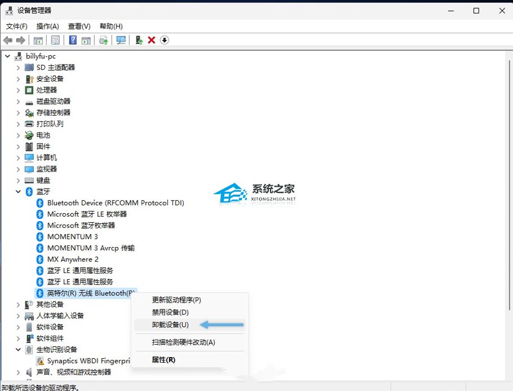Viewport: 513px width, 391px height.
Task: Select the MOMENTUM 3 Avrcp 传输 device
Action: pyautogui.click(x=91, y=248)
